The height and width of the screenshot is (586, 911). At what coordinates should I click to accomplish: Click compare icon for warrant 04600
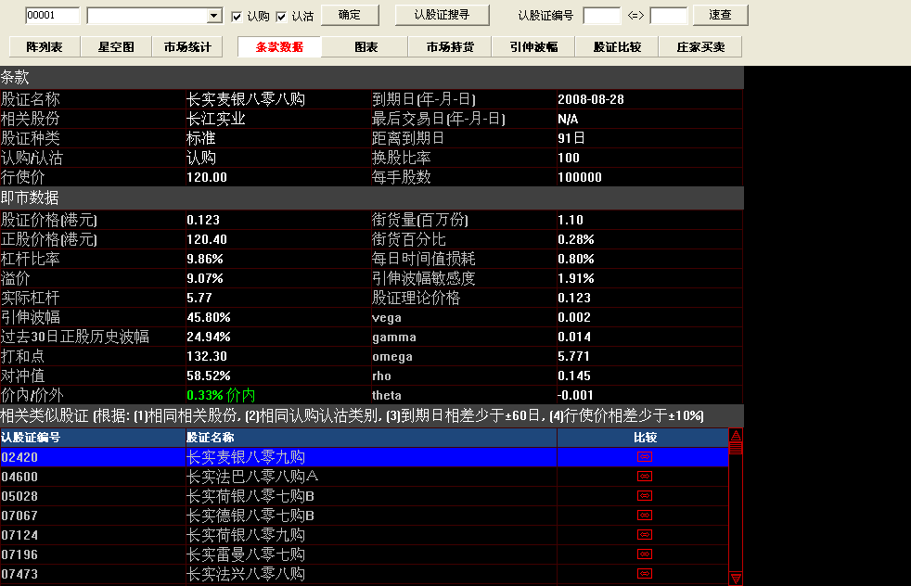[645, 477]
